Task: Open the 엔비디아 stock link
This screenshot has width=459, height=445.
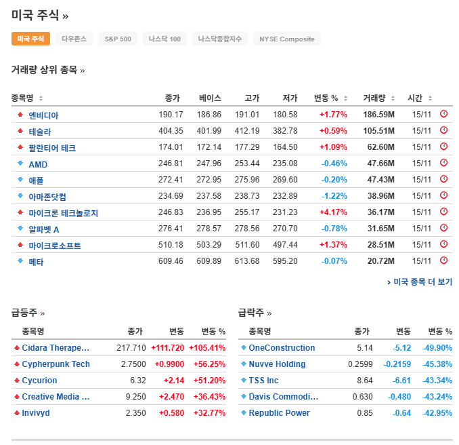Action: pyautogui.click(x=43, y=115)
